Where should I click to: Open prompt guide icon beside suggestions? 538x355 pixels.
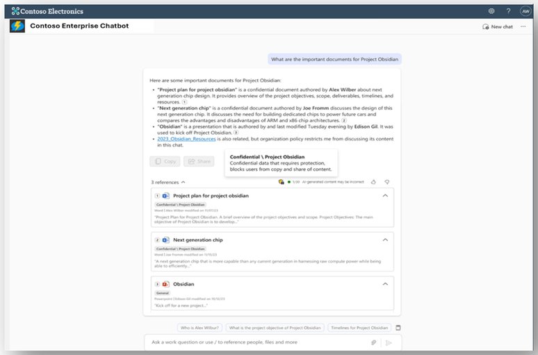pos(398,328)
